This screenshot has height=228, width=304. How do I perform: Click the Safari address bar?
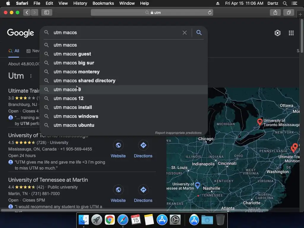coord(152,12)
